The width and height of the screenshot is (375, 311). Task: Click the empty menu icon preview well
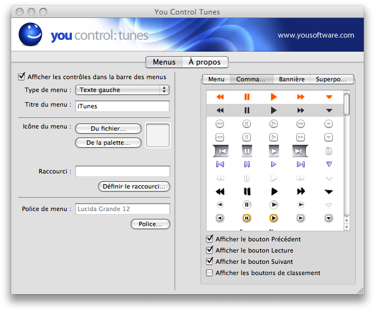[x=158, y=135]
